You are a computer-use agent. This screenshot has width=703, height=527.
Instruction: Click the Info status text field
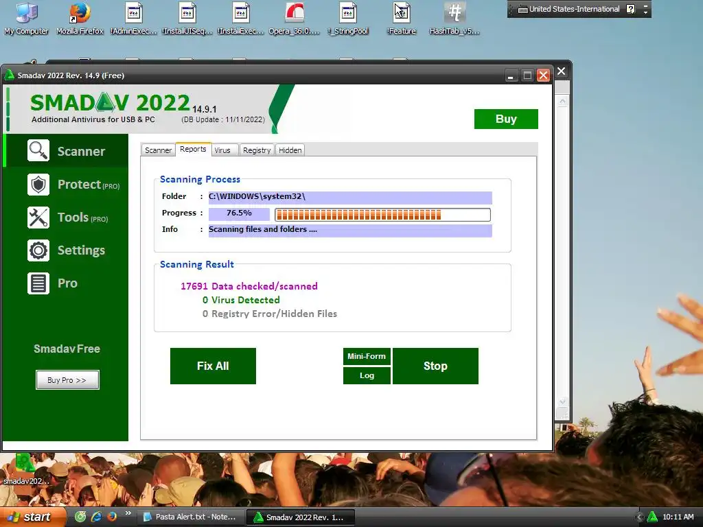(350, 231)
